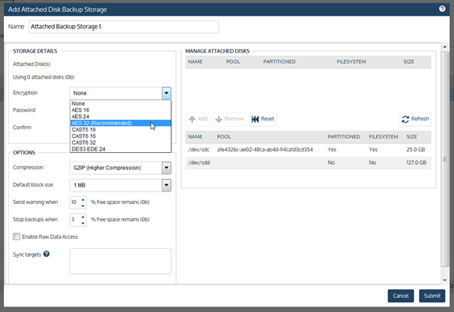The height and width of the screenshot is (312, 454).
Task: Click the dialog vertical scrollbar thumb
Action: coord(445,159)
